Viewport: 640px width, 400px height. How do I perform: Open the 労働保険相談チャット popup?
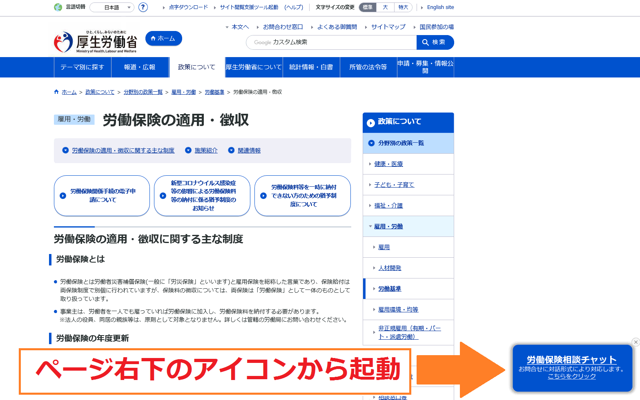(572, 368)
